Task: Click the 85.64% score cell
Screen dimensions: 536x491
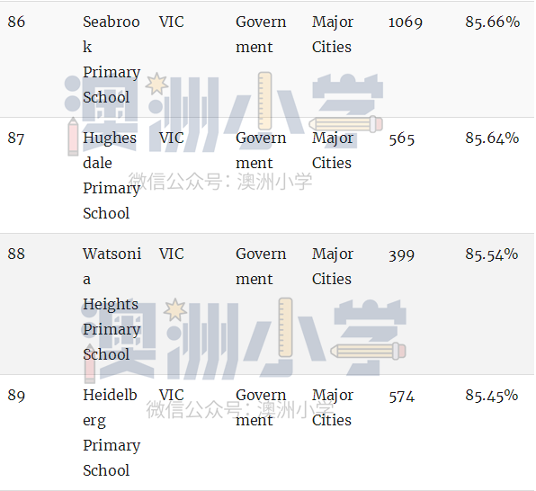Action: click(492, 138)
